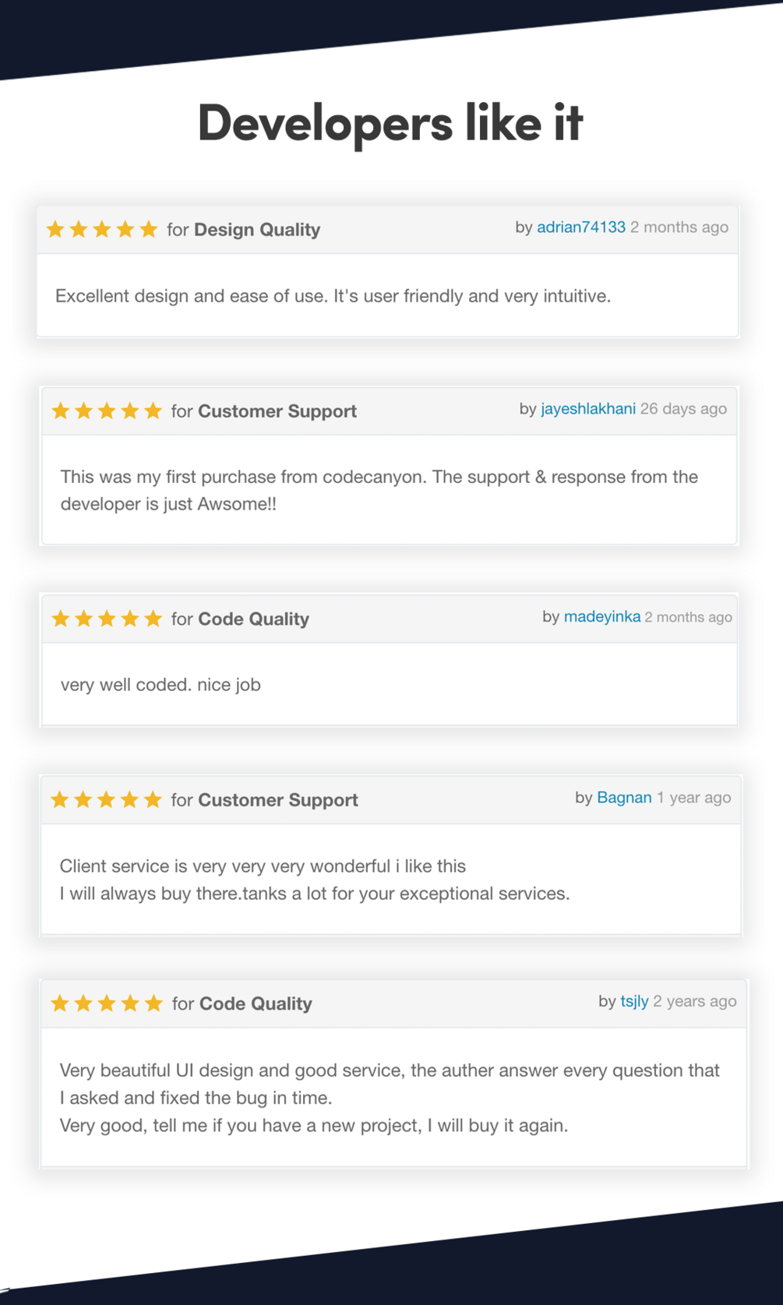Image resolution: width=783 pixels, height=1305 pixels.
Task: Click the Code Quality label by tsjly
Action: coord(256,1003)
